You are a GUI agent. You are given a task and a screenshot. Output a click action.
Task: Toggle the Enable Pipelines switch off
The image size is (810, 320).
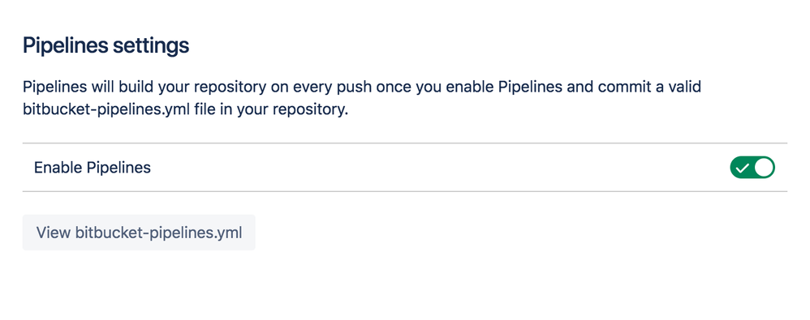(x=752, y=168)
